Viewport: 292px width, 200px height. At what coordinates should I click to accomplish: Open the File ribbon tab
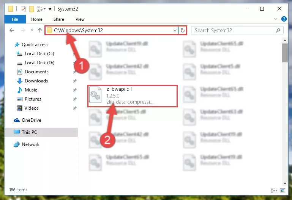click(x=15, y=19)
